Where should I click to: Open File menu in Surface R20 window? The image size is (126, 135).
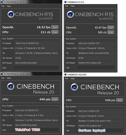coord(67,79)
